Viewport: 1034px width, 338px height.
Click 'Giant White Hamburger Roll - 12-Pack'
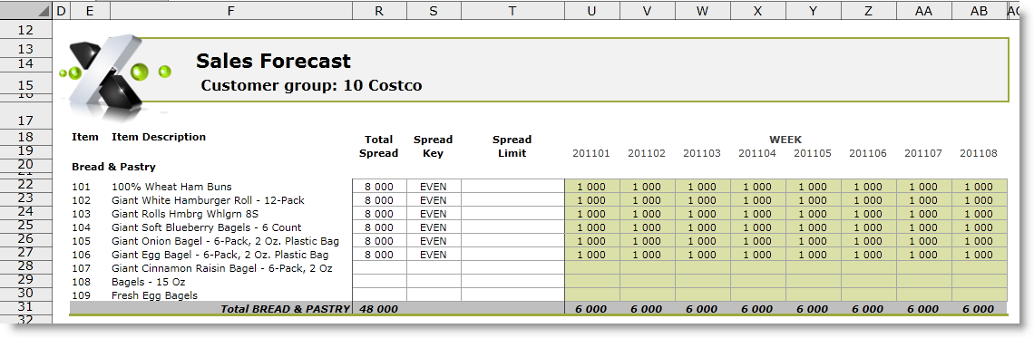208,200
